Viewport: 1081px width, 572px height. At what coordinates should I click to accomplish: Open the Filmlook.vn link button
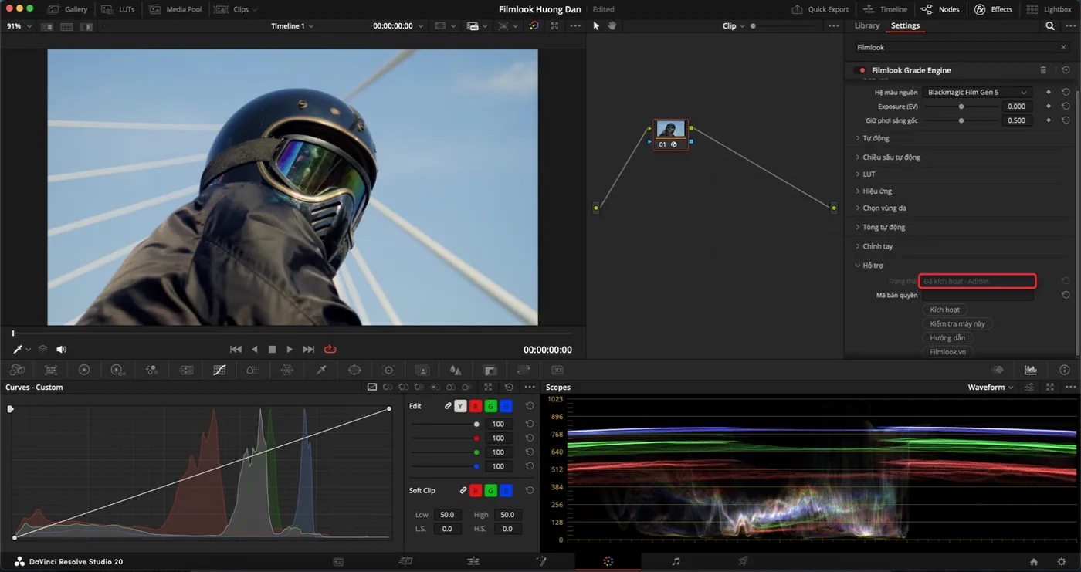click(x=948, y=351)
